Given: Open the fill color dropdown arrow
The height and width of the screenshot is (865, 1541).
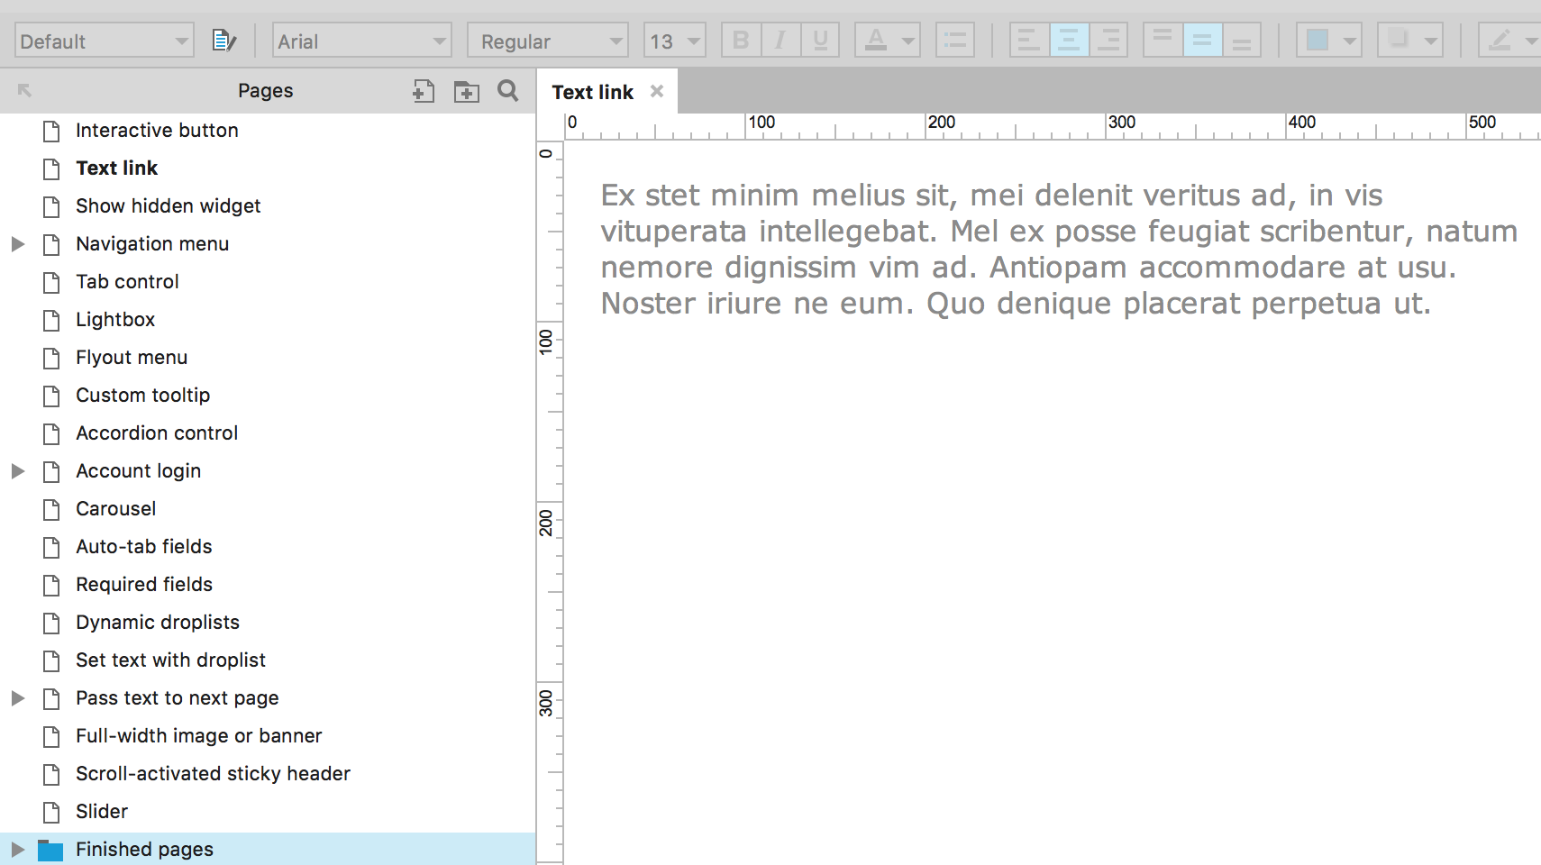Looking at the screenshot, I should 1350,41.
